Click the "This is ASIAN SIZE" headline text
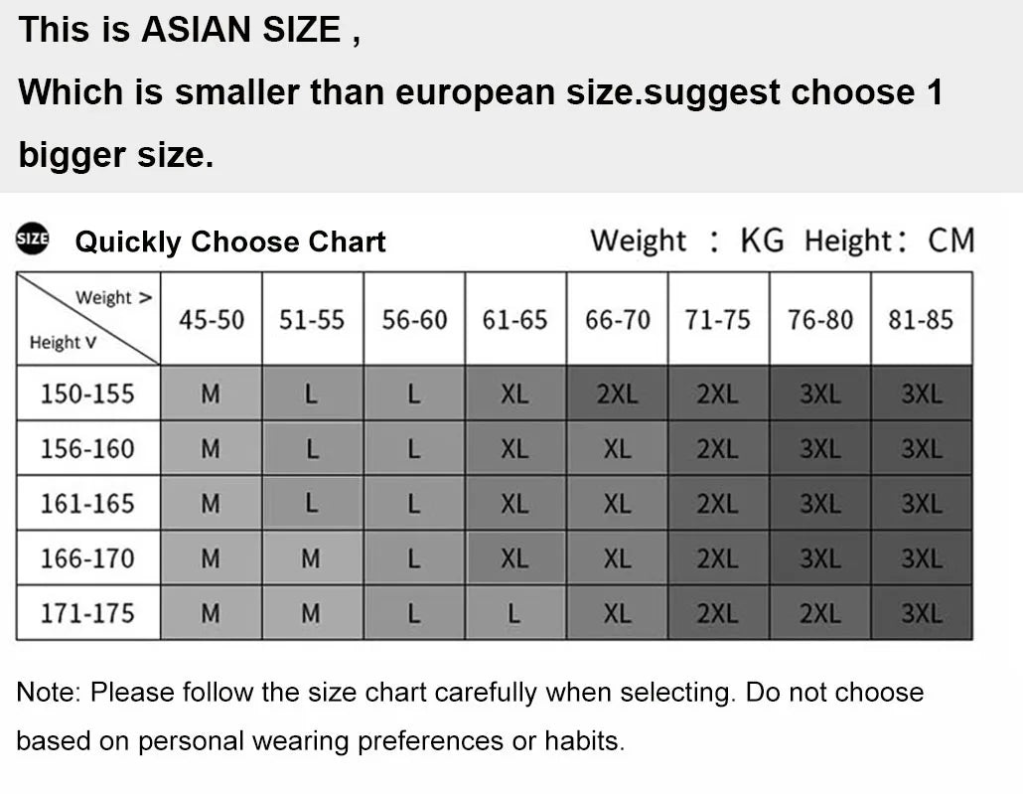1023x794 pixels. pyautogui.click(x=190, y=30)
